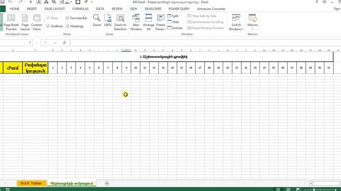Select the day cell numbered 15
Screen dimensions: 341x191
181,68
